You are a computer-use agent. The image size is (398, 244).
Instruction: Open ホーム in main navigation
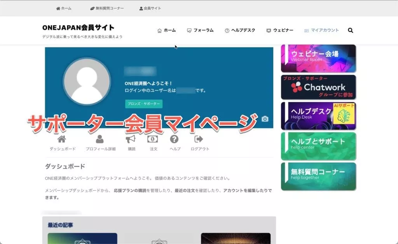[x=167, y=30]
